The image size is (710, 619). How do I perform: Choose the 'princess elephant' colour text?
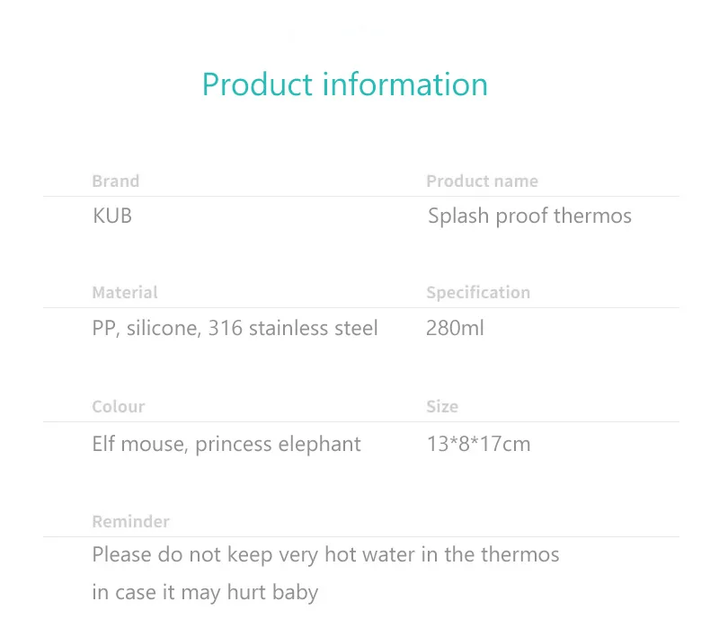(x=279, y=445)
